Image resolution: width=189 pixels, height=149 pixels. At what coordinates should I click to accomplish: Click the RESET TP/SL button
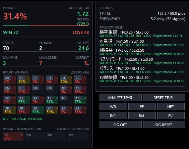pos(164,97)
